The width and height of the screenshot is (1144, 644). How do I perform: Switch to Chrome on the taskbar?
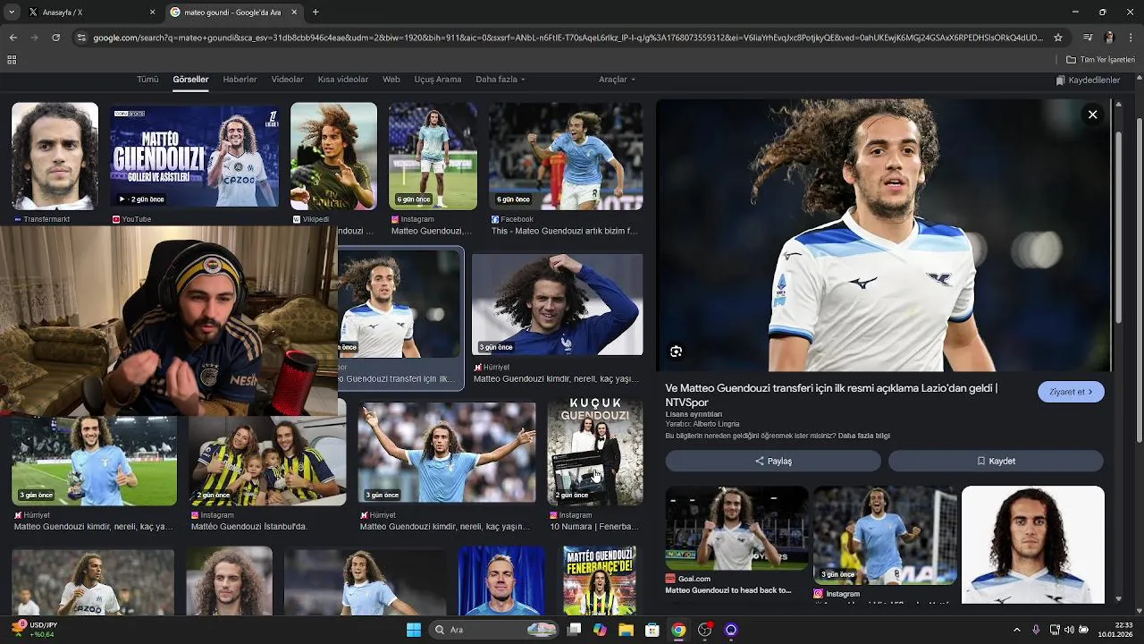[x=678, y=630]
